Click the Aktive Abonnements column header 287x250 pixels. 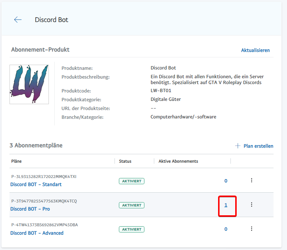178,161
